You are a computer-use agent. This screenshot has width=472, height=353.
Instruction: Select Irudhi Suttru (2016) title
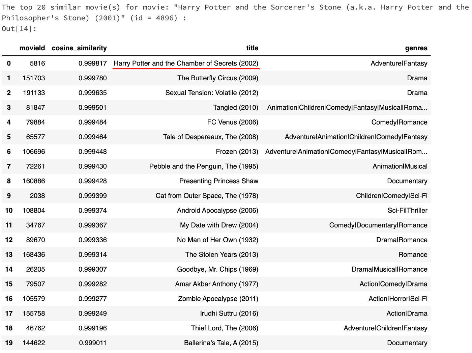(x=229, y=314)
